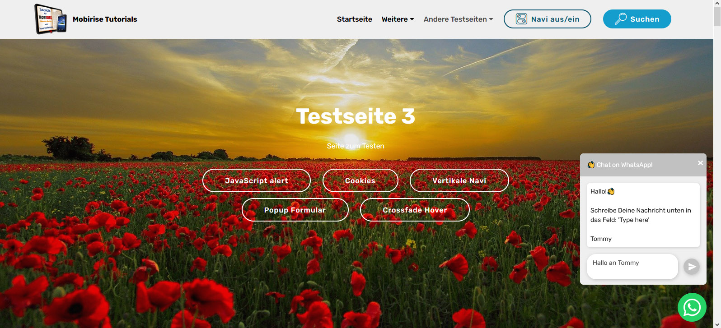
Task: Click the waving hand icon in chat header
Action: pyautogui.click(x=591, y=165)
